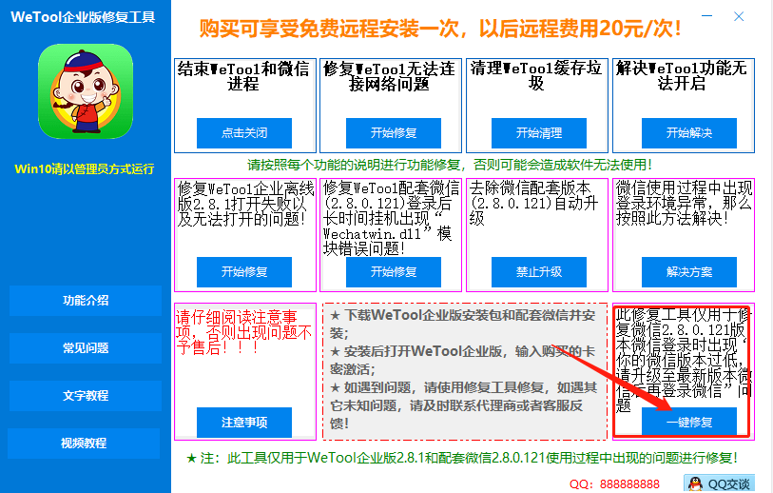773x493 pixels.
Task: Click the orange 购买可享受免费远程安装 banner text
Action: [440, 29]
